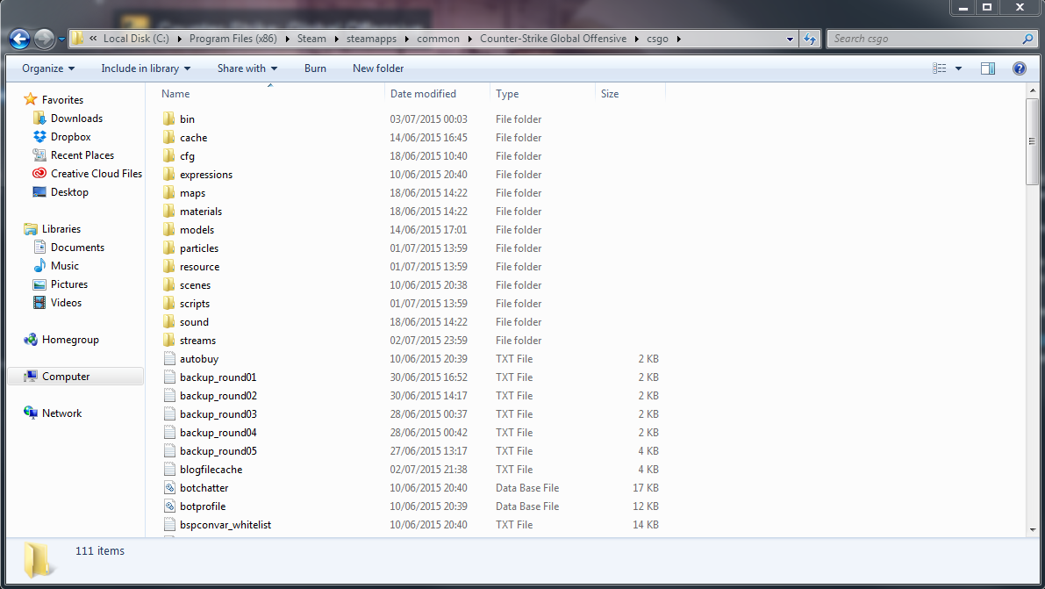
Task: Click Program Files (x86) in breadcrumb
Action: pyautogui.click(x=233, y=39)
